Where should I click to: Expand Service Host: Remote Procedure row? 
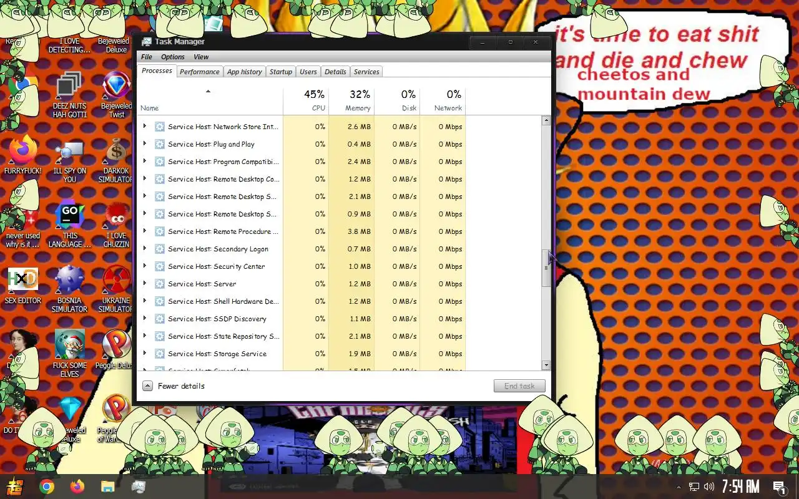[x=145, y=231]
